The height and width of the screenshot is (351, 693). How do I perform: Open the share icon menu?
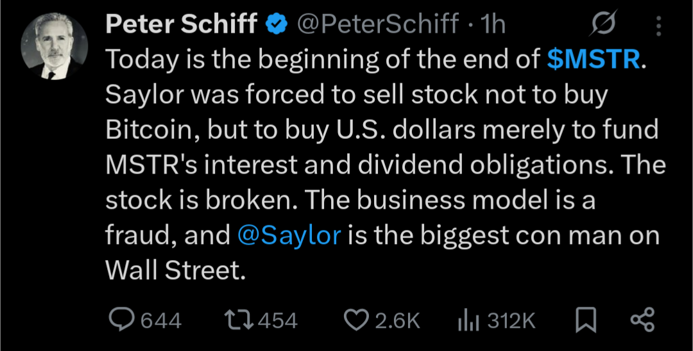[x=642, y=320]
